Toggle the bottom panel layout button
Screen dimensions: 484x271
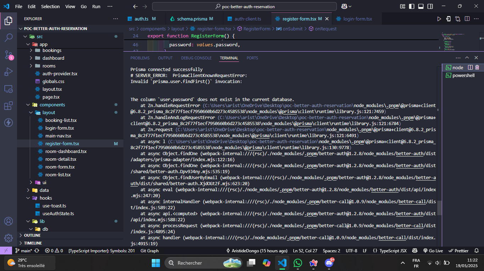[x=421, y=6]
